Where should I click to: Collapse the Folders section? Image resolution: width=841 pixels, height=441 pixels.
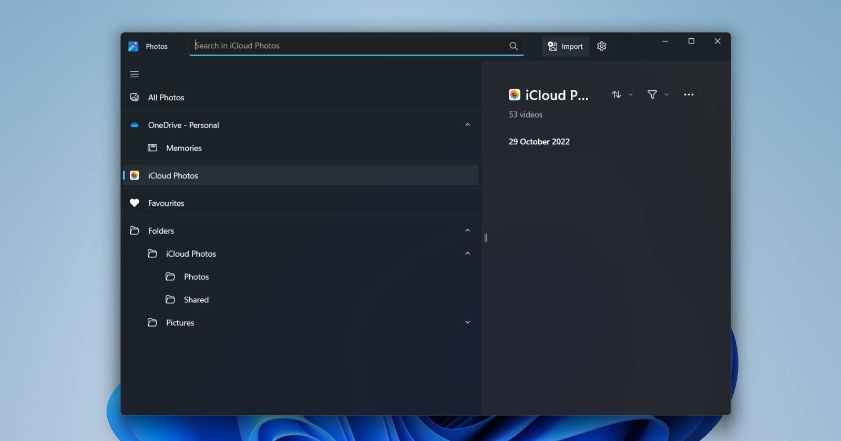pyautogui.click(x=467, y=230)
